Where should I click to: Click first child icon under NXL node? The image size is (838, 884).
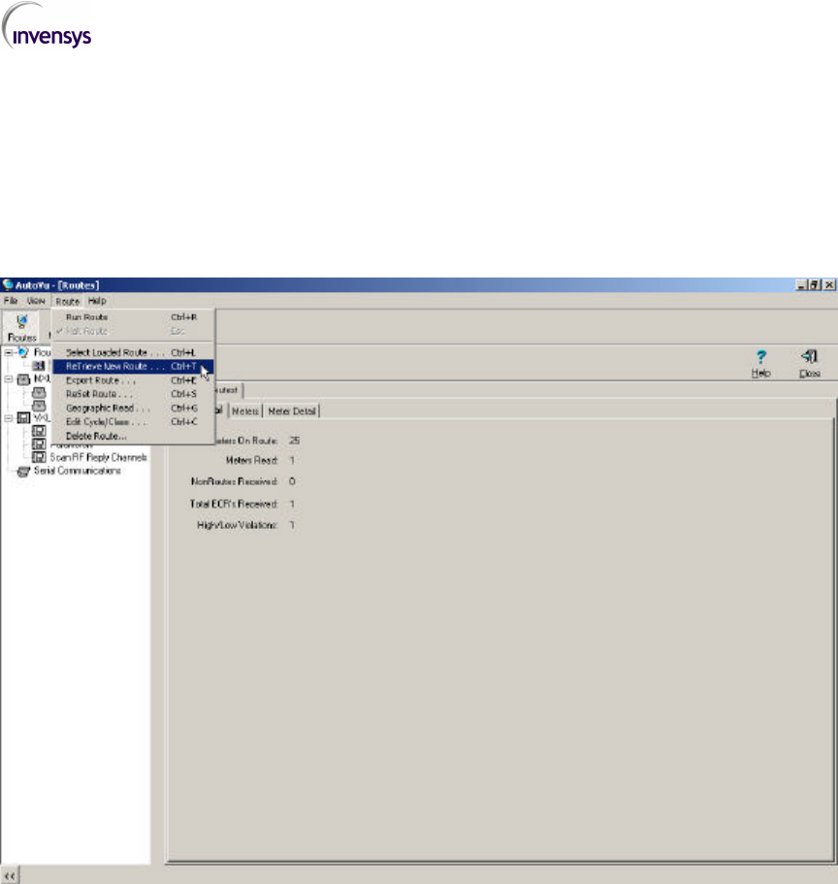pos(39,392)
